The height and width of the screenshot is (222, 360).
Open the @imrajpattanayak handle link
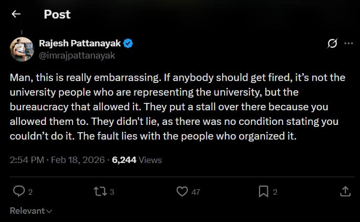pos(76,55)
